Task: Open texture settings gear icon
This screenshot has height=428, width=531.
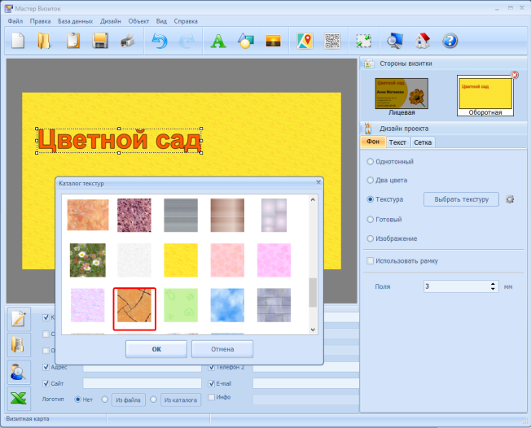Action: click(510, 199)
